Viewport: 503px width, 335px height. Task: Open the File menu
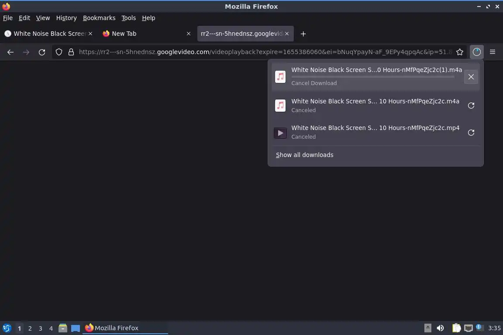8,18
